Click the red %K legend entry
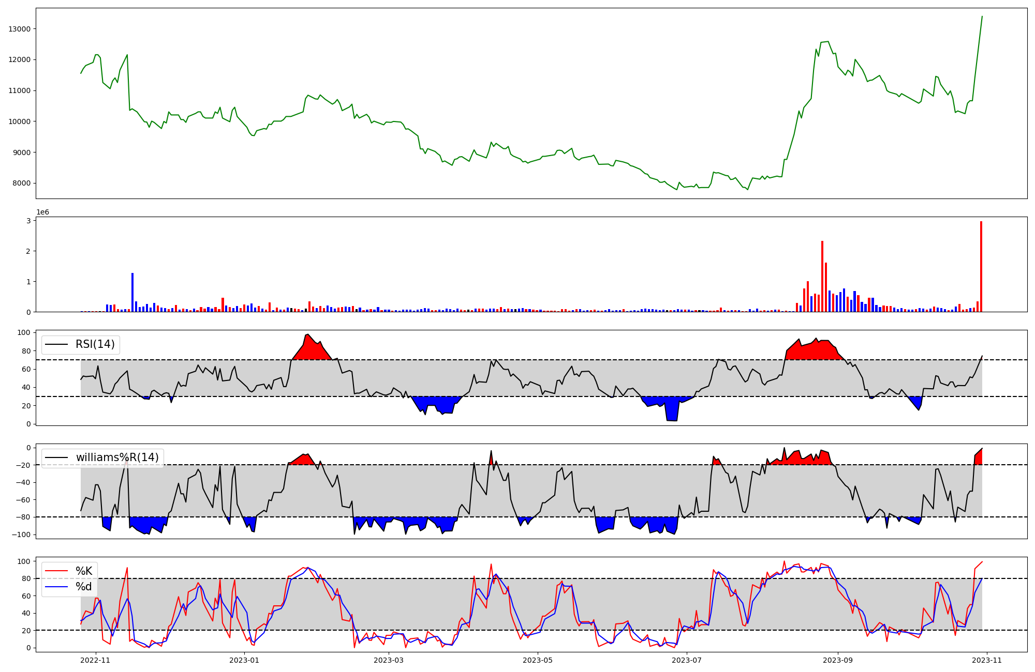 pos(83,571)
